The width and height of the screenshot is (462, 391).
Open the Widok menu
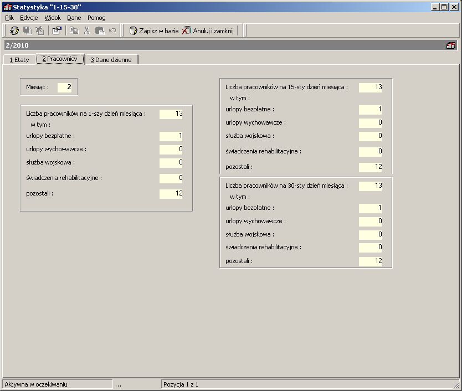(x=53, y=18)
